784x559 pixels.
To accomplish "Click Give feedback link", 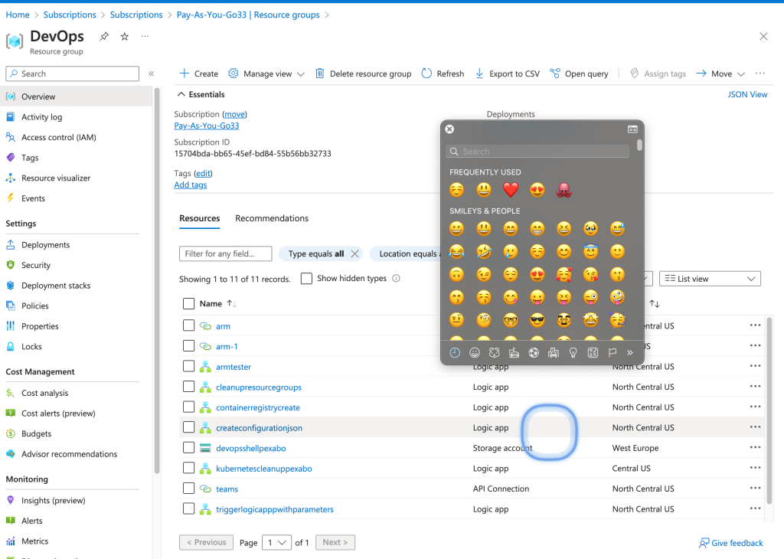I will pos(731,543).
